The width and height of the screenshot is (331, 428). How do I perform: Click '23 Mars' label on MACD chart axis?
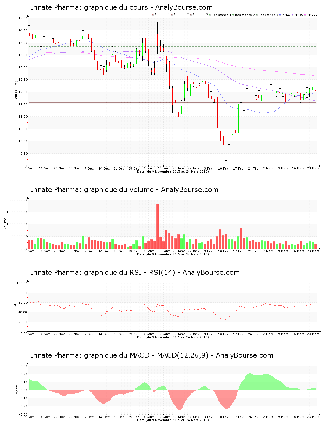313,417
